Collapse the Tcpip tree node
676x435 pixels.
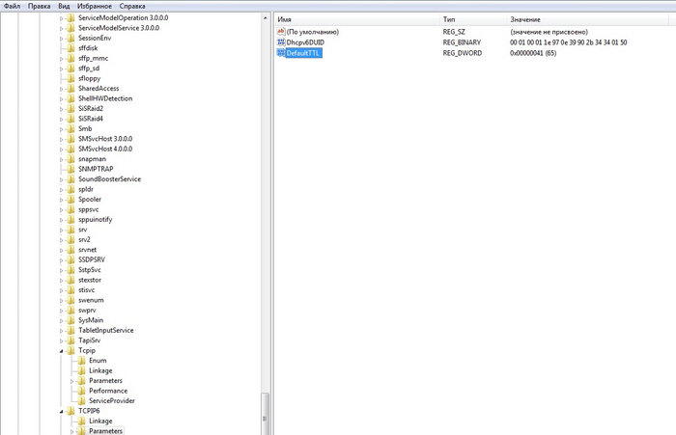pos(61,350)
